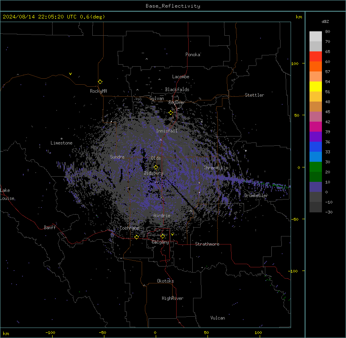The image size is (346, 338).
Task: Select the white caret marker west of Lacombe
Action: pyautogui.click(x=159, y=79)
